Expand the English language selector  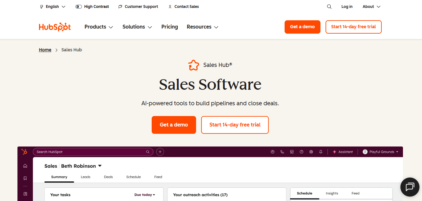(x=52, y=6)
